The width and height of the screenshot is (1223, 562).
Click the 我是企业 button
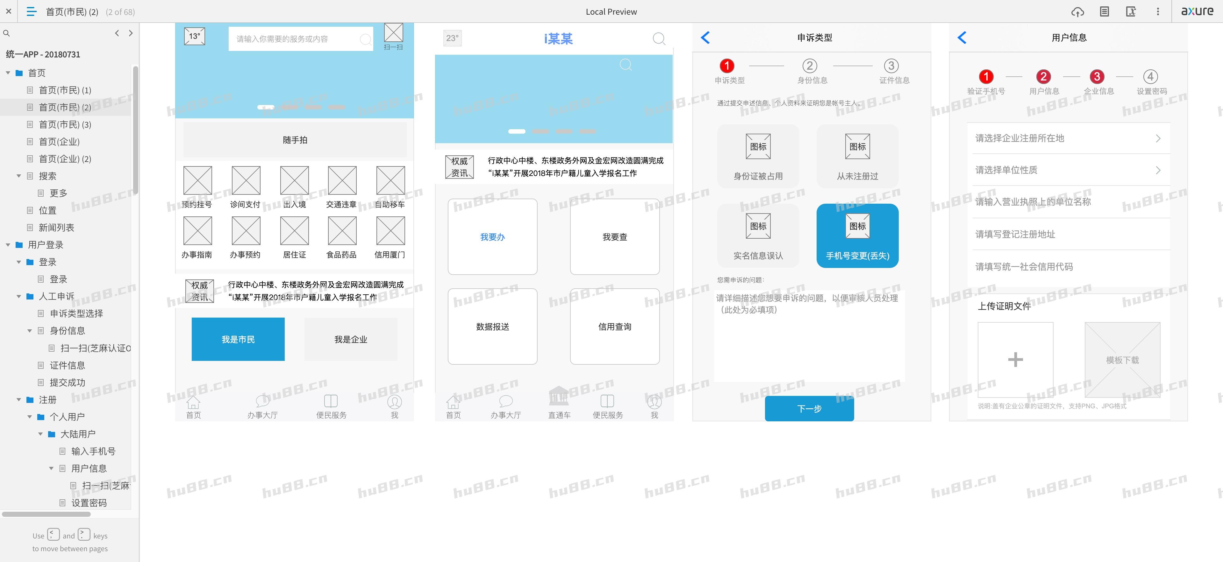coord(350,339)
